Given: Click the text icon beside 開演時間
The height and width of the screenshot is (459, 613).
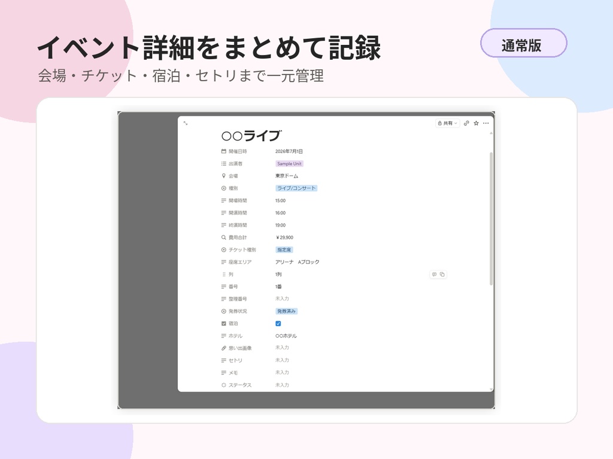Looking at the screenshot, I should point(224,213).
